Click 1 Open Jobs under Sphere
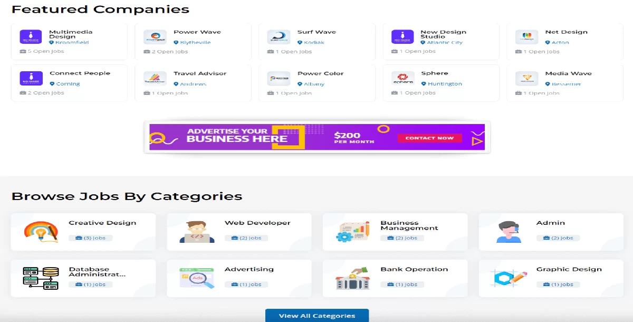The image size is (633, 322). tap(417, 93)
